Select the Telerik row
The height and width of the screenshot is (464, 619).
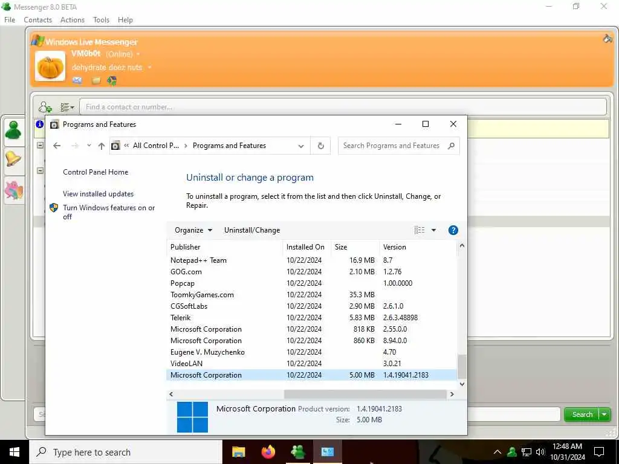click(312, 318)
